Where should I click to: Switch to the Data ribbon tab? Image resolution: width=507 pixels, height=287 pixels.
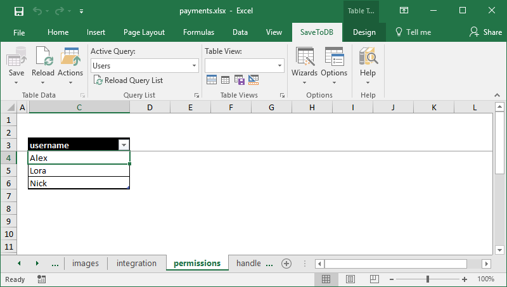click(x=240, y=32)
